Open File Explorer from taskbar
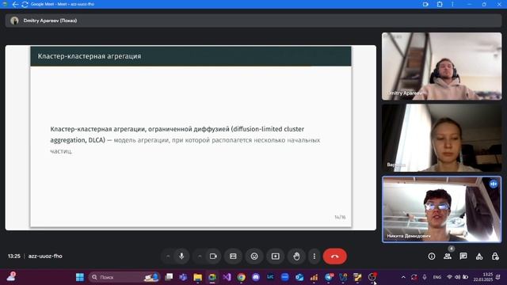 197,277
